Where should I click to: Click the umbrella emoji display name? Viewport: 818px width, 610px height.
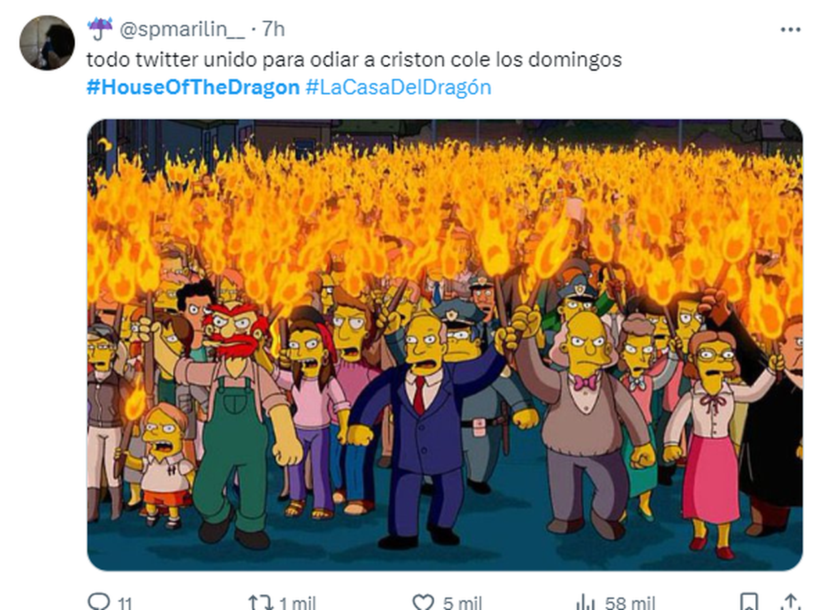(x=100, y=28)
